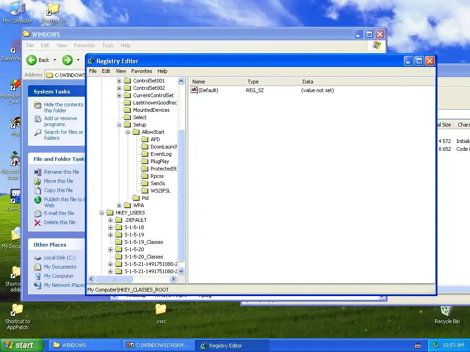The height and width of the screenshot is (352, 470).
Task: Click the Registry Editor title bar icon
Action: pos(91,61)
